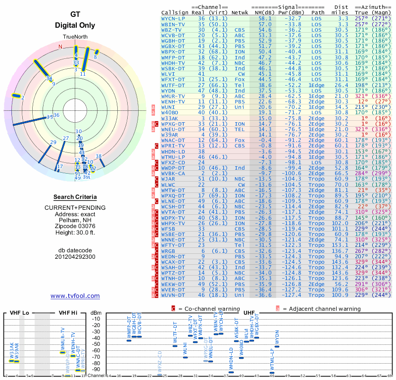Click the WBIN-TV callsign

[x=173, y=24]
